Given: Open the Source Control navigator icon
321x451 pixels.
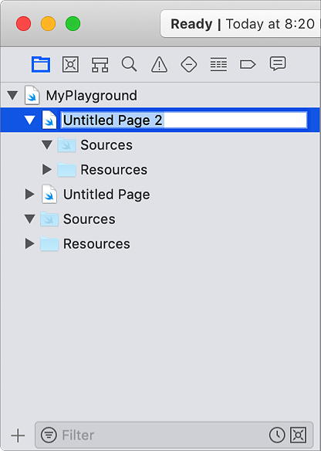Looking at the screenshot, I should tap(71, 64).
